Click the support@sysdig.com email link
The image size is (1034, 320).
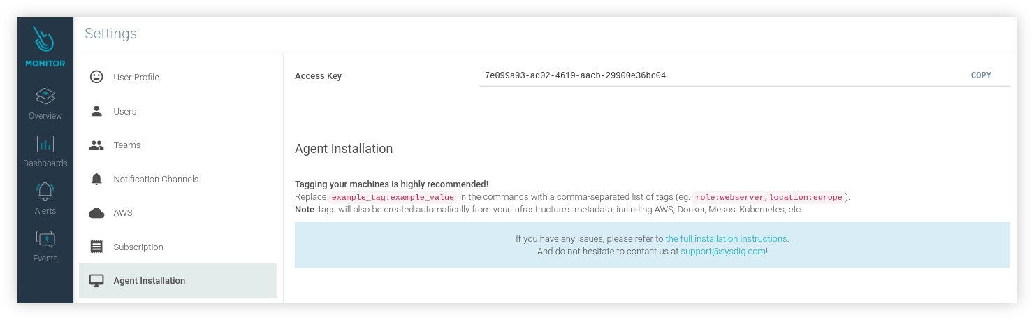point(723,252)
